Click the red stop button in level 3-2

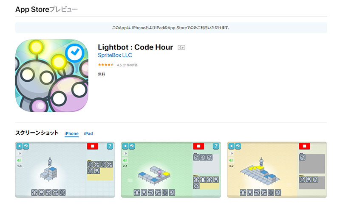coord(304,146)
